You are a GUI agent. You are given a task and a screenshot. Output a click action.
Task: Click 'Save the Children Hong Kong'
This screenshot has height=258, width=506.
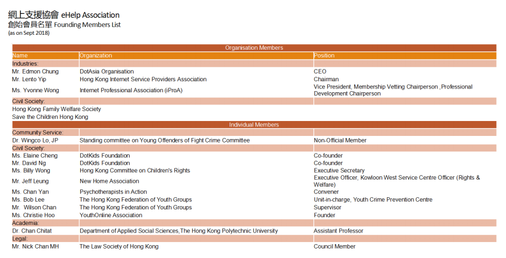point(50,117)
